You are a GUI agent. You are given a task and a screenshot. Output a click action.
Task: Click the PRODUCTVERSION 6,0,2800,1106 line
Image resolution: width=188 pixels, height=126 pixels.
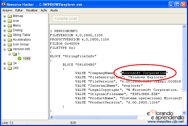pyautogui.click(x=79, y=39)
